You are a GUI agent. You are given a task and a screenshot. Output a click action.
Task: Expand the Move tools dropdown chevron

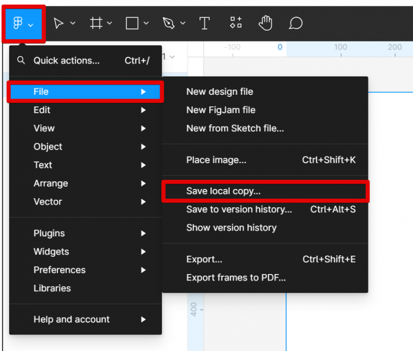click(73, 23)
